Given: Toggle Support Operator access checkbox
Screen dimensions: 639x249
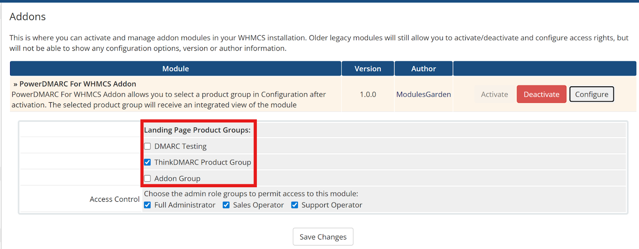Looking at the screenshot, I should coord(295,205).
